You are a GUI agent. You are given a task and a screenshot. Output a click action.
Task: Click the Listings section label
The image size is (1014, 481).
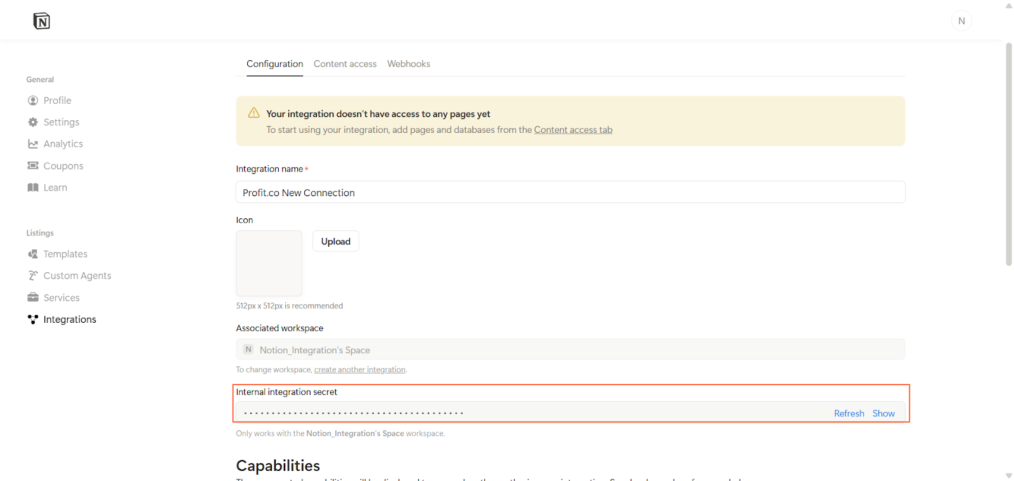(40, 233)
